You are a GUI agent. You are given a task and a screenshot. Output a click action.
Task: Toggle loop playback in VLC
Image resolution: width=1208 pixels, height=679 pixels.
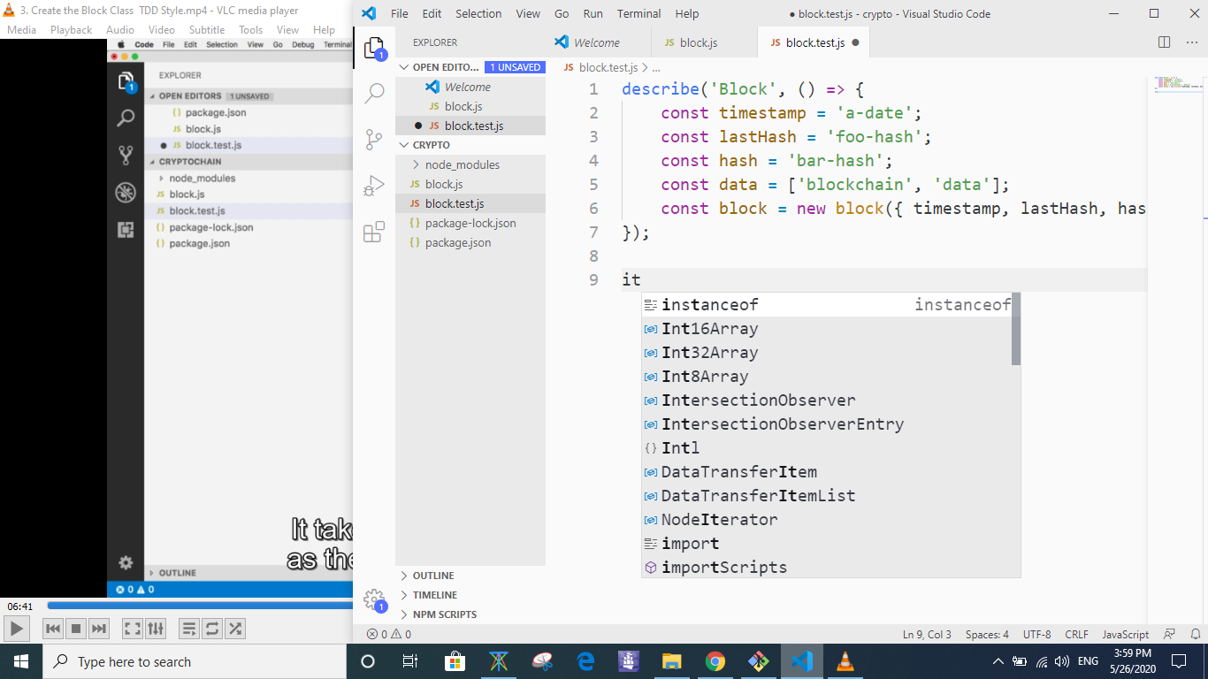click(x=212, y=629)
